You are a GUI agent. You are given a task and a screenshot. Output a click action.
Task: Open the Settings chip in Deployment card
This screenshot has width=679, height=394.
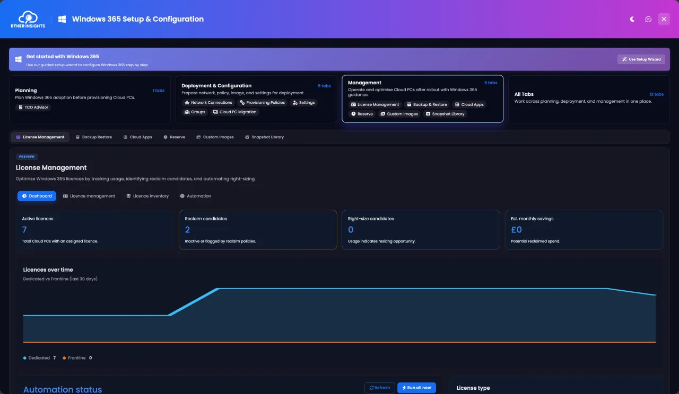tap(303, 103)
